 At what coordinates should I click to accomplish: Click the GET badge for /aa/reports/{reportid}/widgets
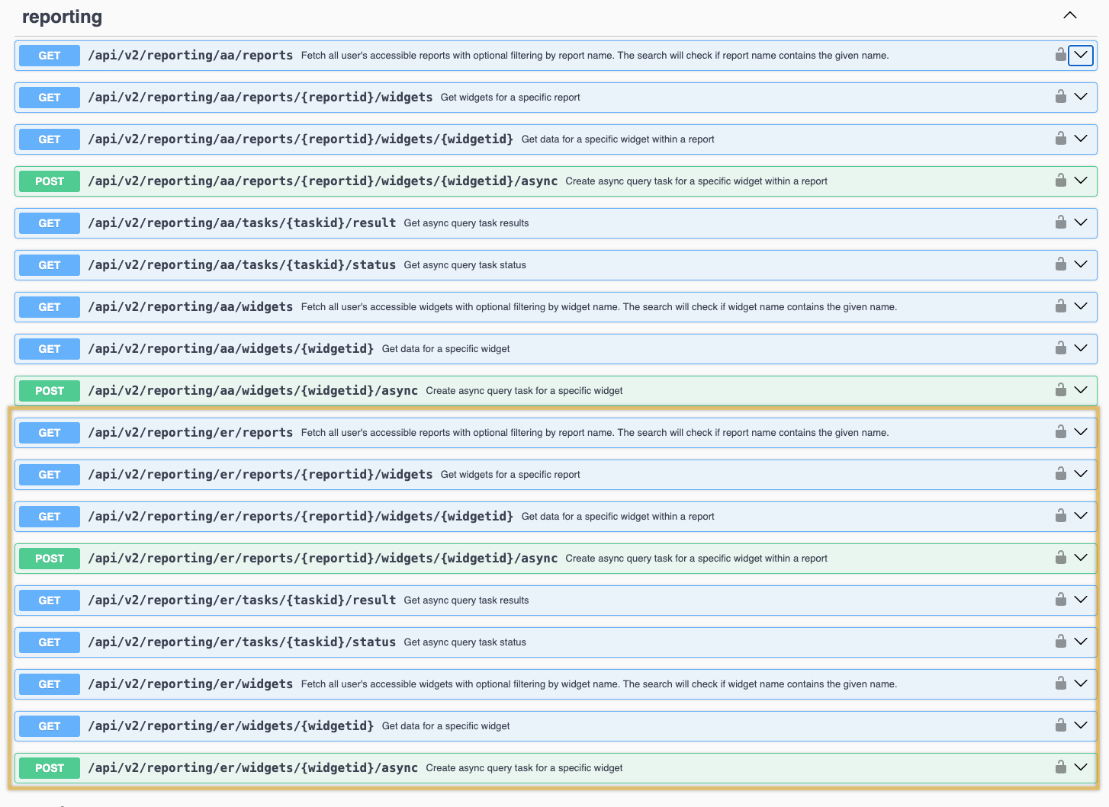tap(50, 98)
